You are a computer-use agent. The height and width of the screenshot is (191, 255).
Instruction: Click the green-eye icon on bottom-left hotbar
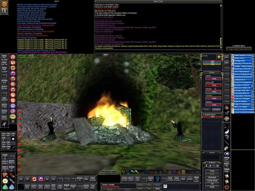34,179
